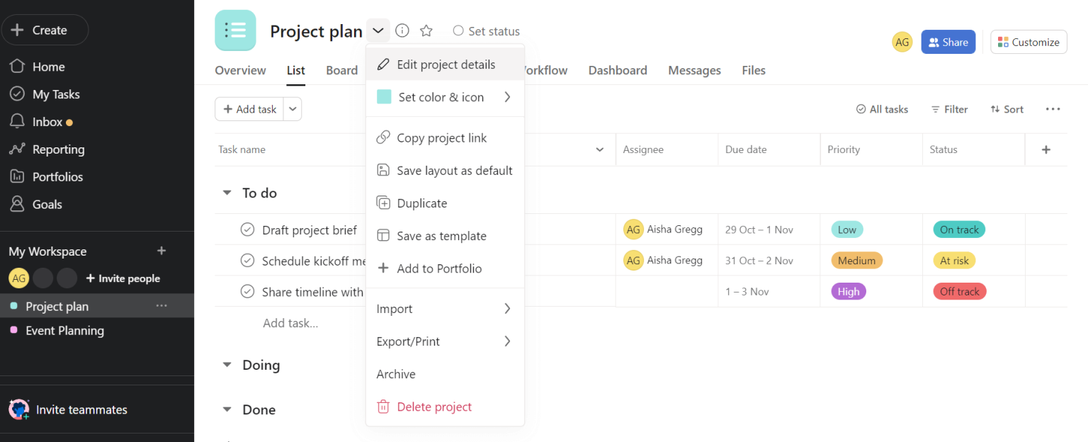The image size is (1088, 442).
Task: Expand the 'Doing' section
Action: [227, 365]
